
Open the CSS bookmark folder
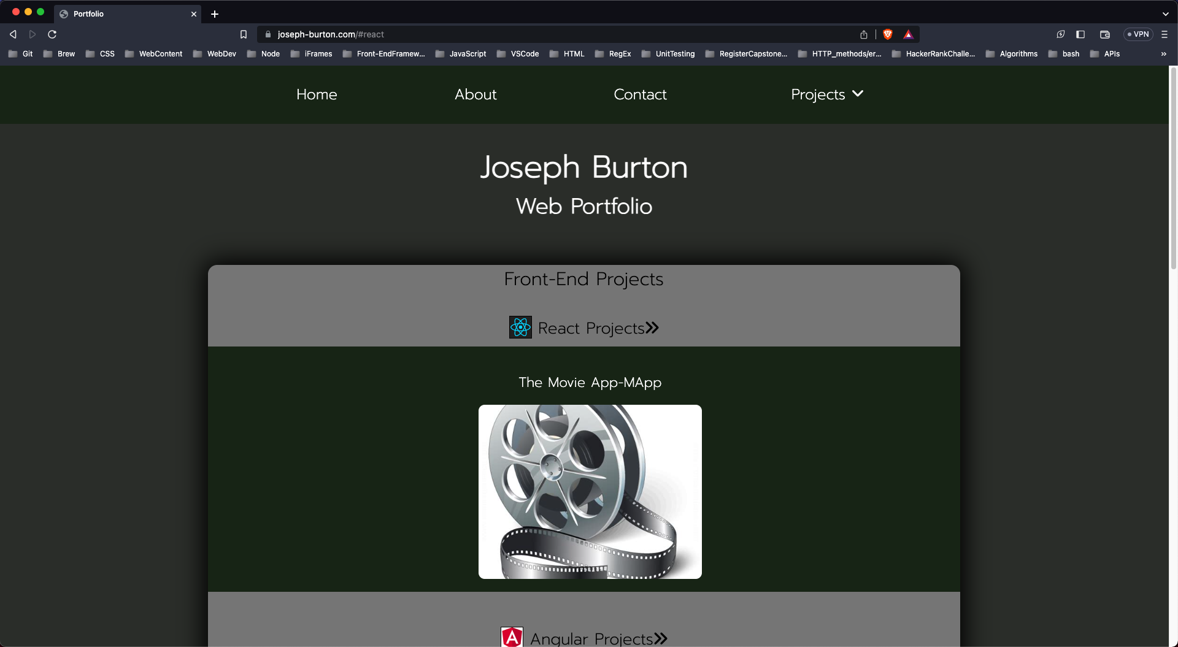(100, 54)
